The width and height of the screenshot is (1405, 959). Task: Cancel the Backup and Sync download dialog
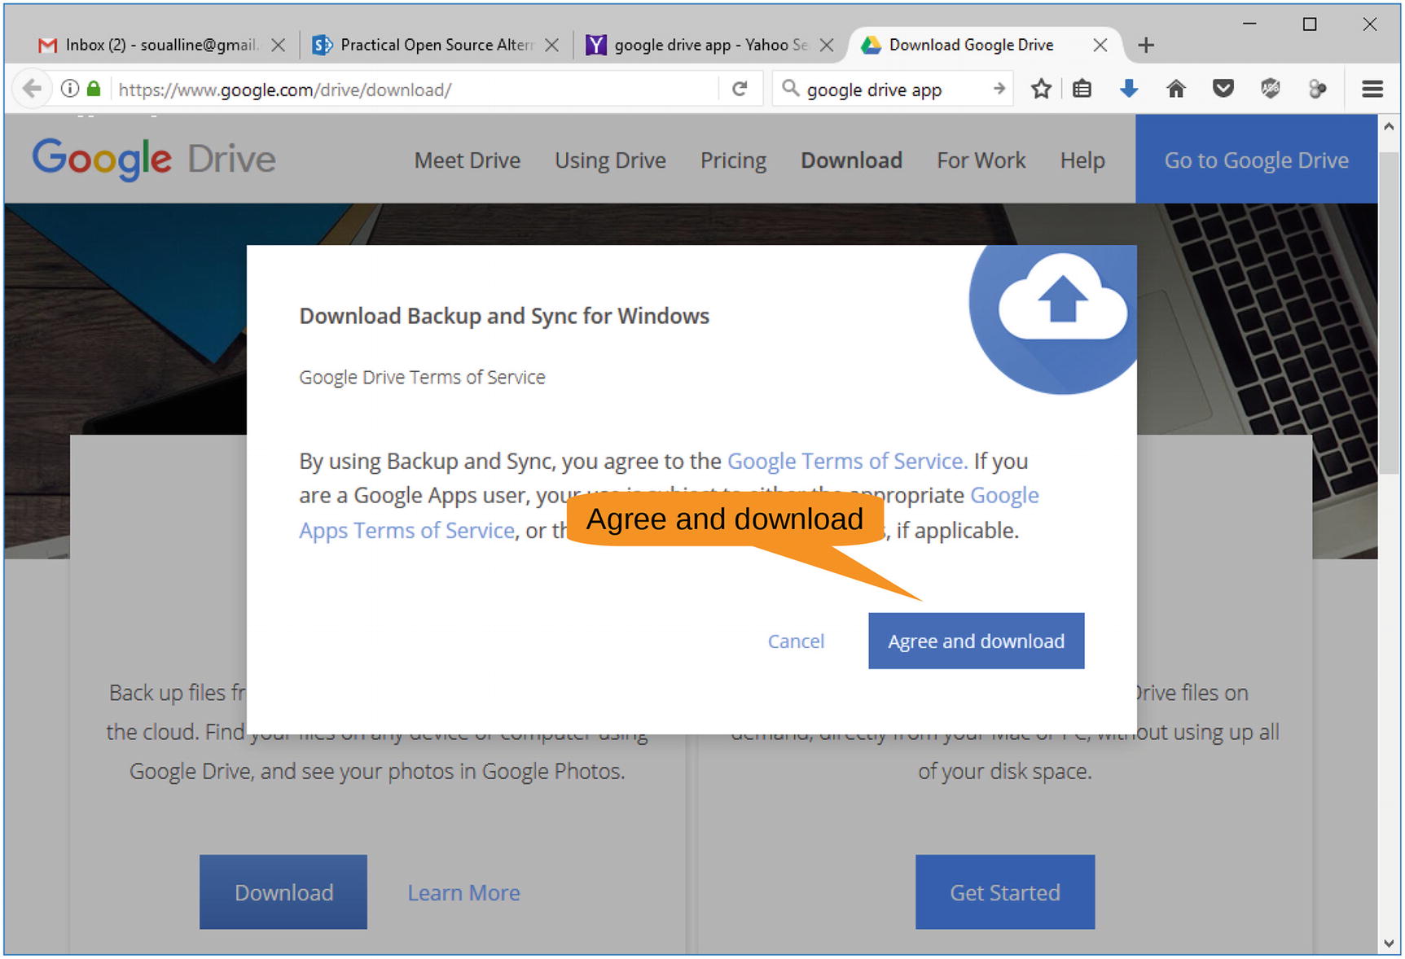[796, 642]
